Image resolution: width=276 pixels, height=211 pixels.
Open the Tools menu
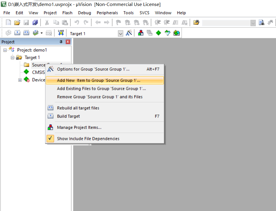128,13
